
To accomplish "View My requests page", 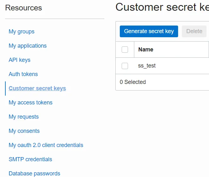I will [x=24, y=117].
